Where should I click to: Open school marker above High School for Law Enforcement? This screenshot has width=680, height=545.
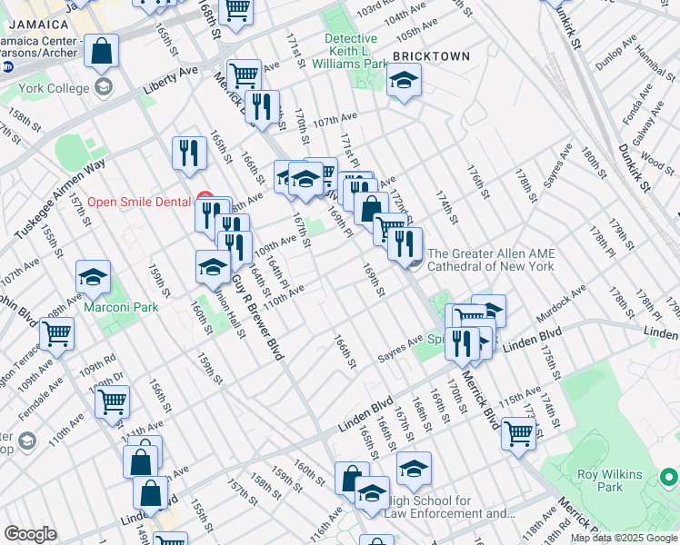click(x=414, y=468)
